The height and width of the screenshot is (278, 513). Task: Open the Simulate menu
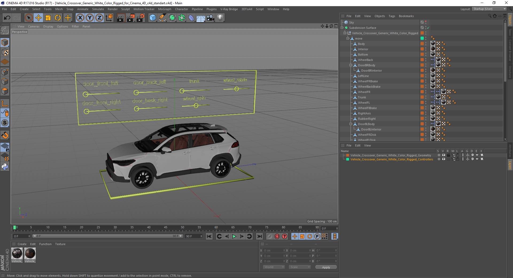98,9
